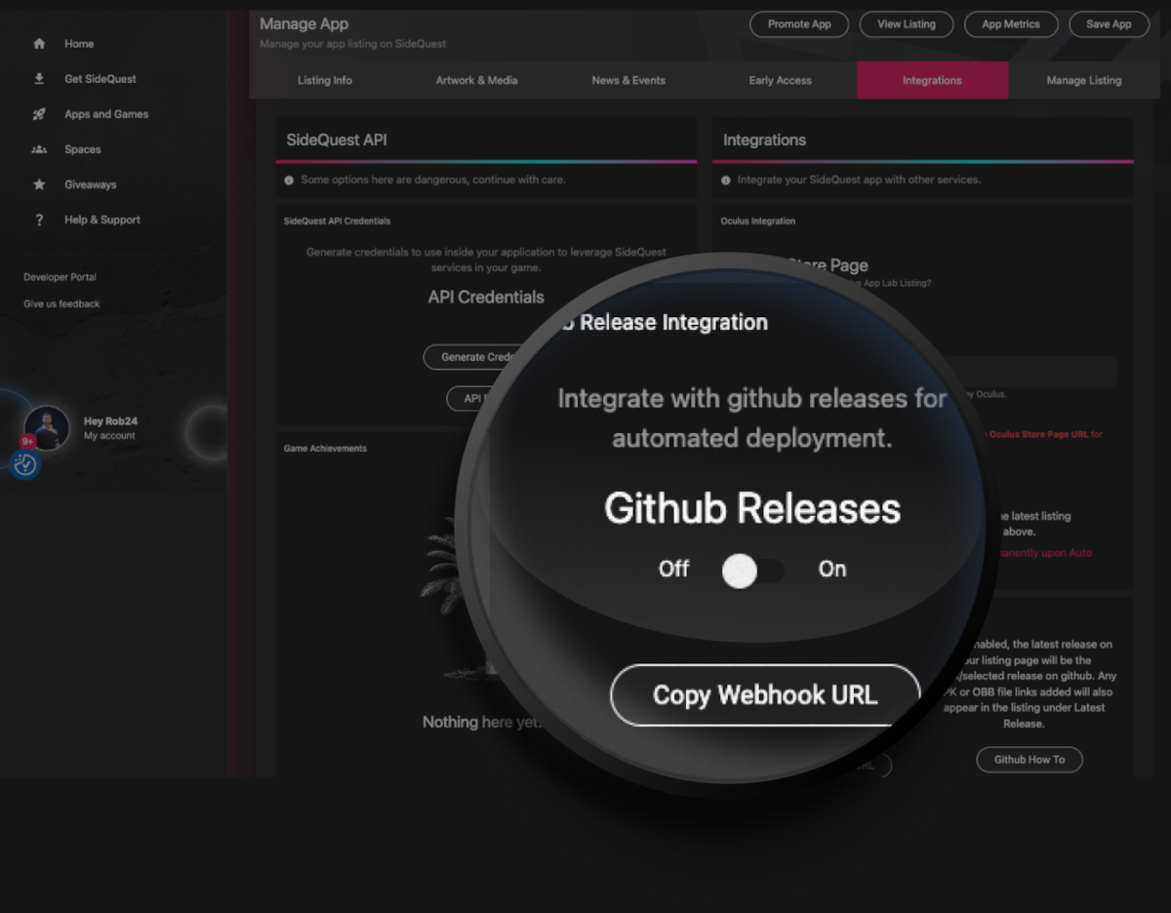Click the Oculus Integration label
The width and height of the screenshot is (1171, 913).
(x=758, y=221)
